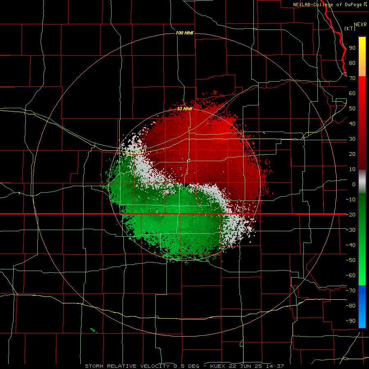This screenshot has height=369, width=369.
Task: Click the -90 value on the velocity scale
Action: (351, 321)
